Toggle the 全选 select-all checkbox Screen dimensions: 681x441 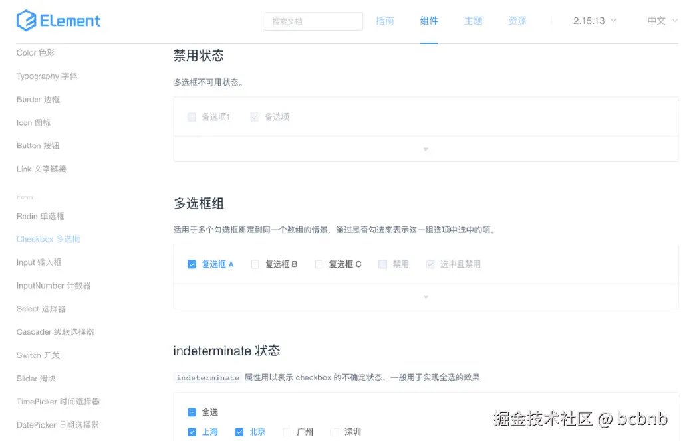[191, 412]
